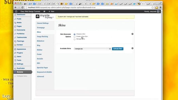
Task: Click the Pages icon in sidebar
Action: point(15,26)
